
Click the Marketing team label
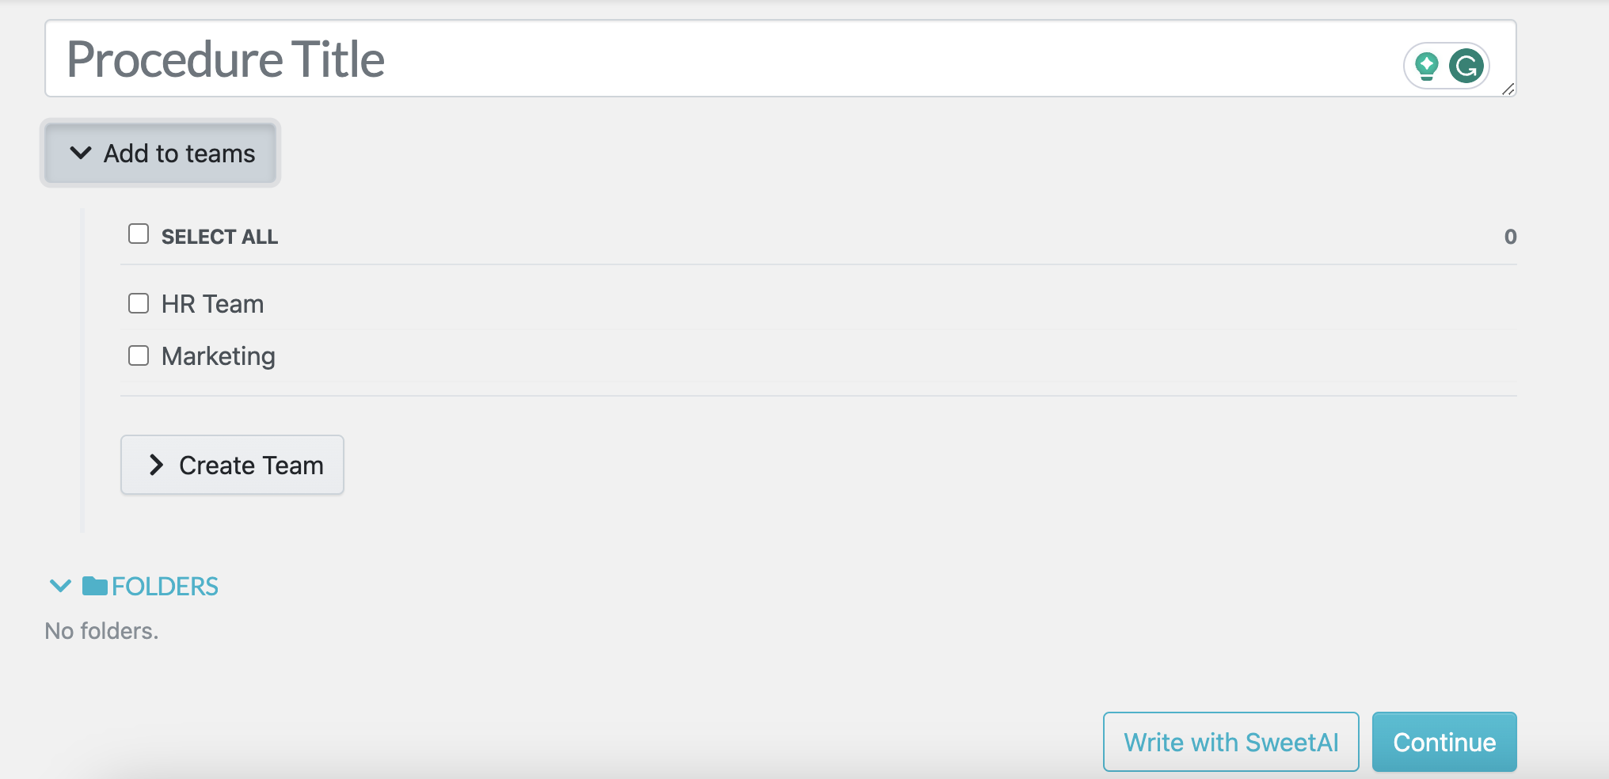click(x=219, y=356)
